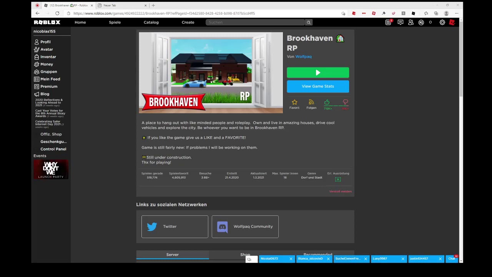Open the settings gear icon
Screen dimensions: 492x277
pos(442,22)
